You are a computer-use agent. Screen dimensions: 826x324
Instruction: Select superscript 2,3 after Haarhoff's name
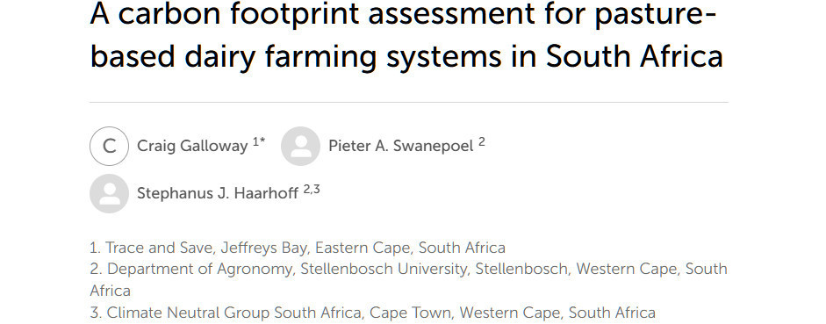[312, 190]
